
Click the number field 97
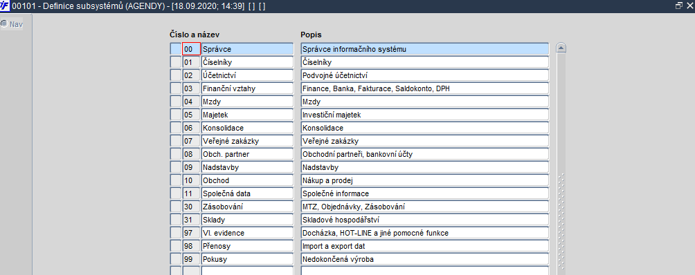point(191,233)
